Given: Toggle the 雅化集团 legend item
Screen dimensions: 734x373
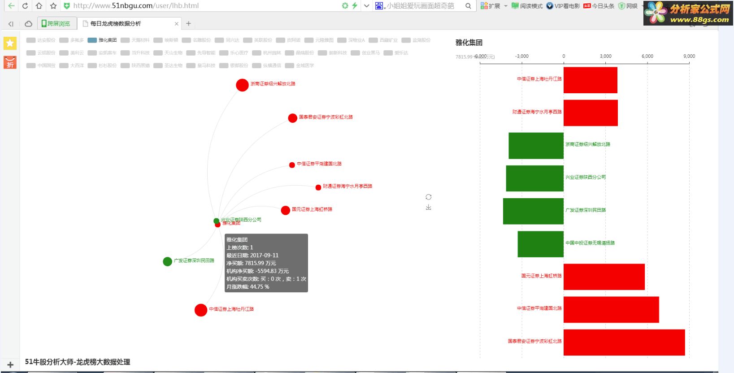Looking at the screenshot, I should click(x=102, y=40).
